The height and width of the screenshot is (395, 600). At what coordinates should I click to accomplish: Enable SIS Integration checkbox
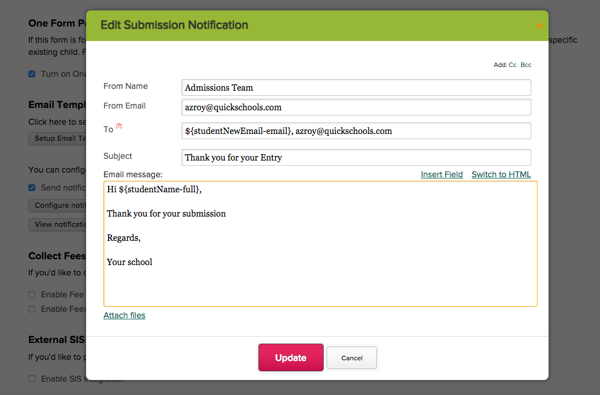coord(32,379)
